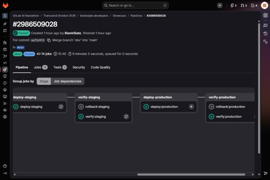
Task: Copy commit SHA aa72e9f3 to clipboard
Action: [x=49, y=40]
